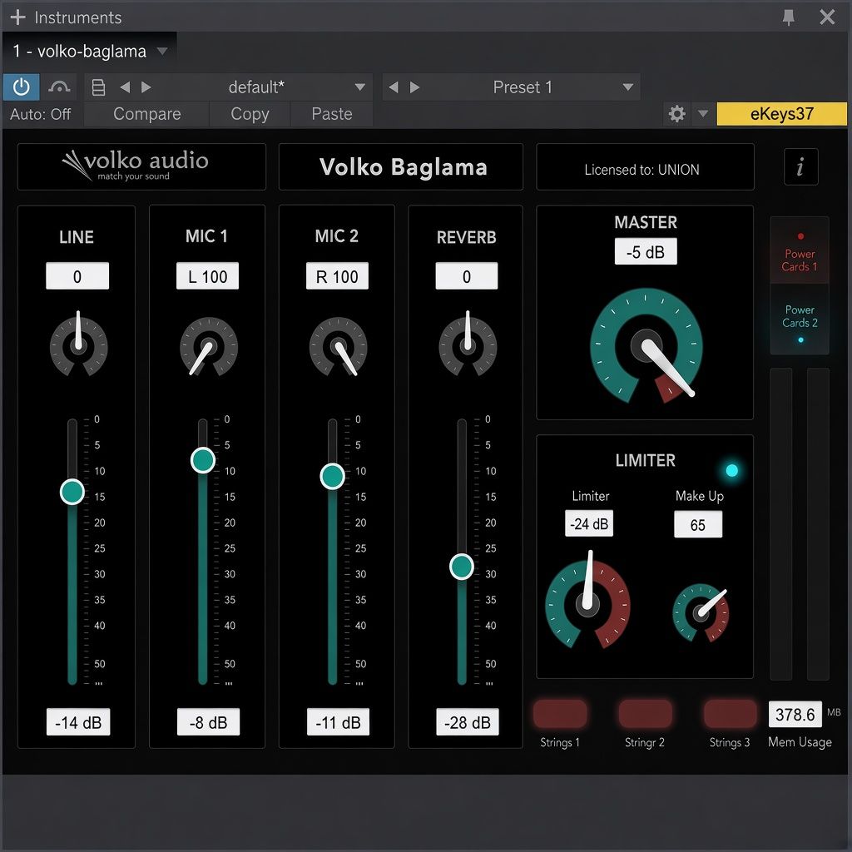Click Auto: Off automation mode

[40, 114]
